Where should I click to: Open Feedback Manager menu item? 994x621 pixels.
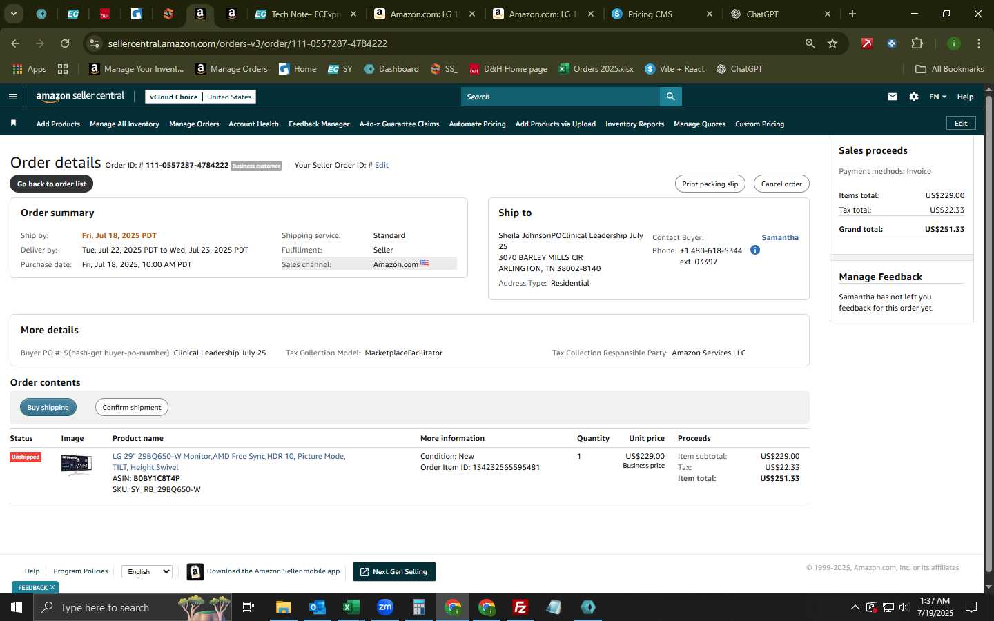319,124
